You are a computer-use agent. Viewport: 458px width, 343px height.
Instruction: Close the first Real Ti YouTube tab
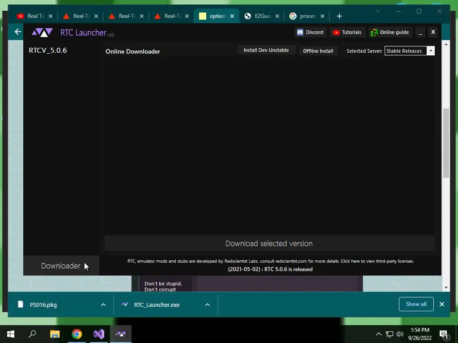51,16
